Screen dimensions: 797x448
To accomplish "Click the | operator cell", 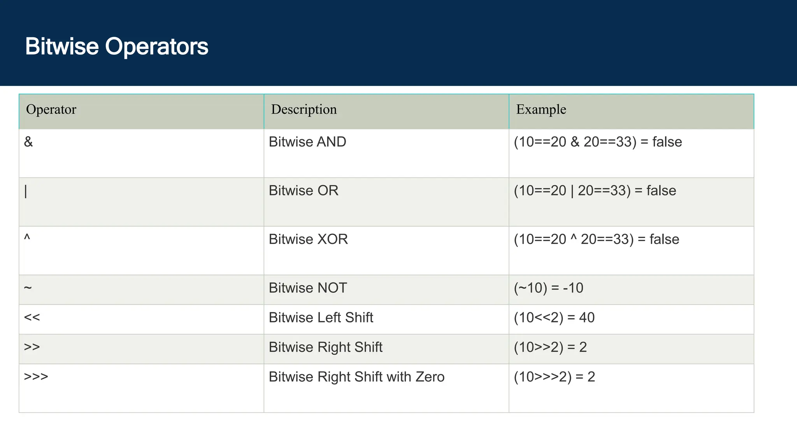I will pos(26,191).
